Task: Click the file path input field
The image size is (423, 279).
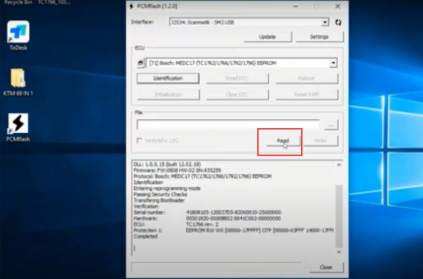Action: click(x=228, y=125)
